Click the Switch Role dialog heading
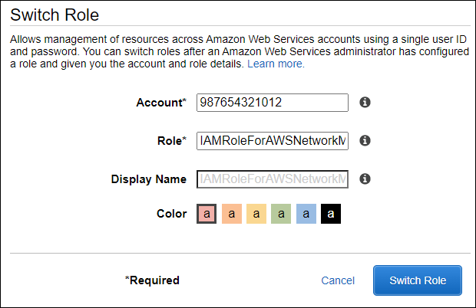Image resolution: width=476 pixels, height=308 pixels. 55,15
